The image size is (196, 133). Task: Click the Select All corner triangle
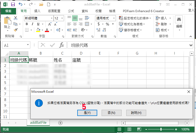[x=6, y=54]
